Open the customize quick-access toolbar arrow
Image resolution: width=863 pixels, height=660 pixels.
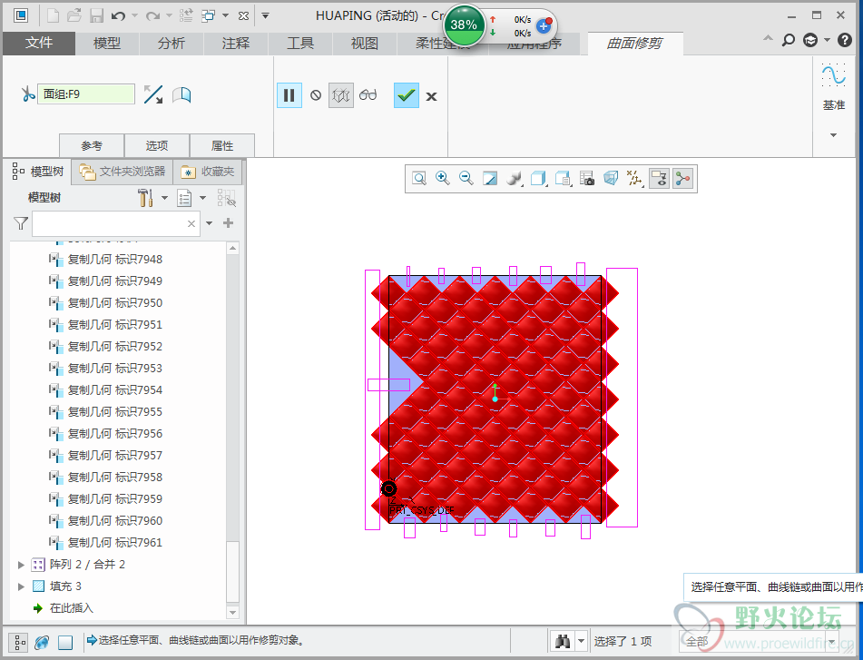265,15
